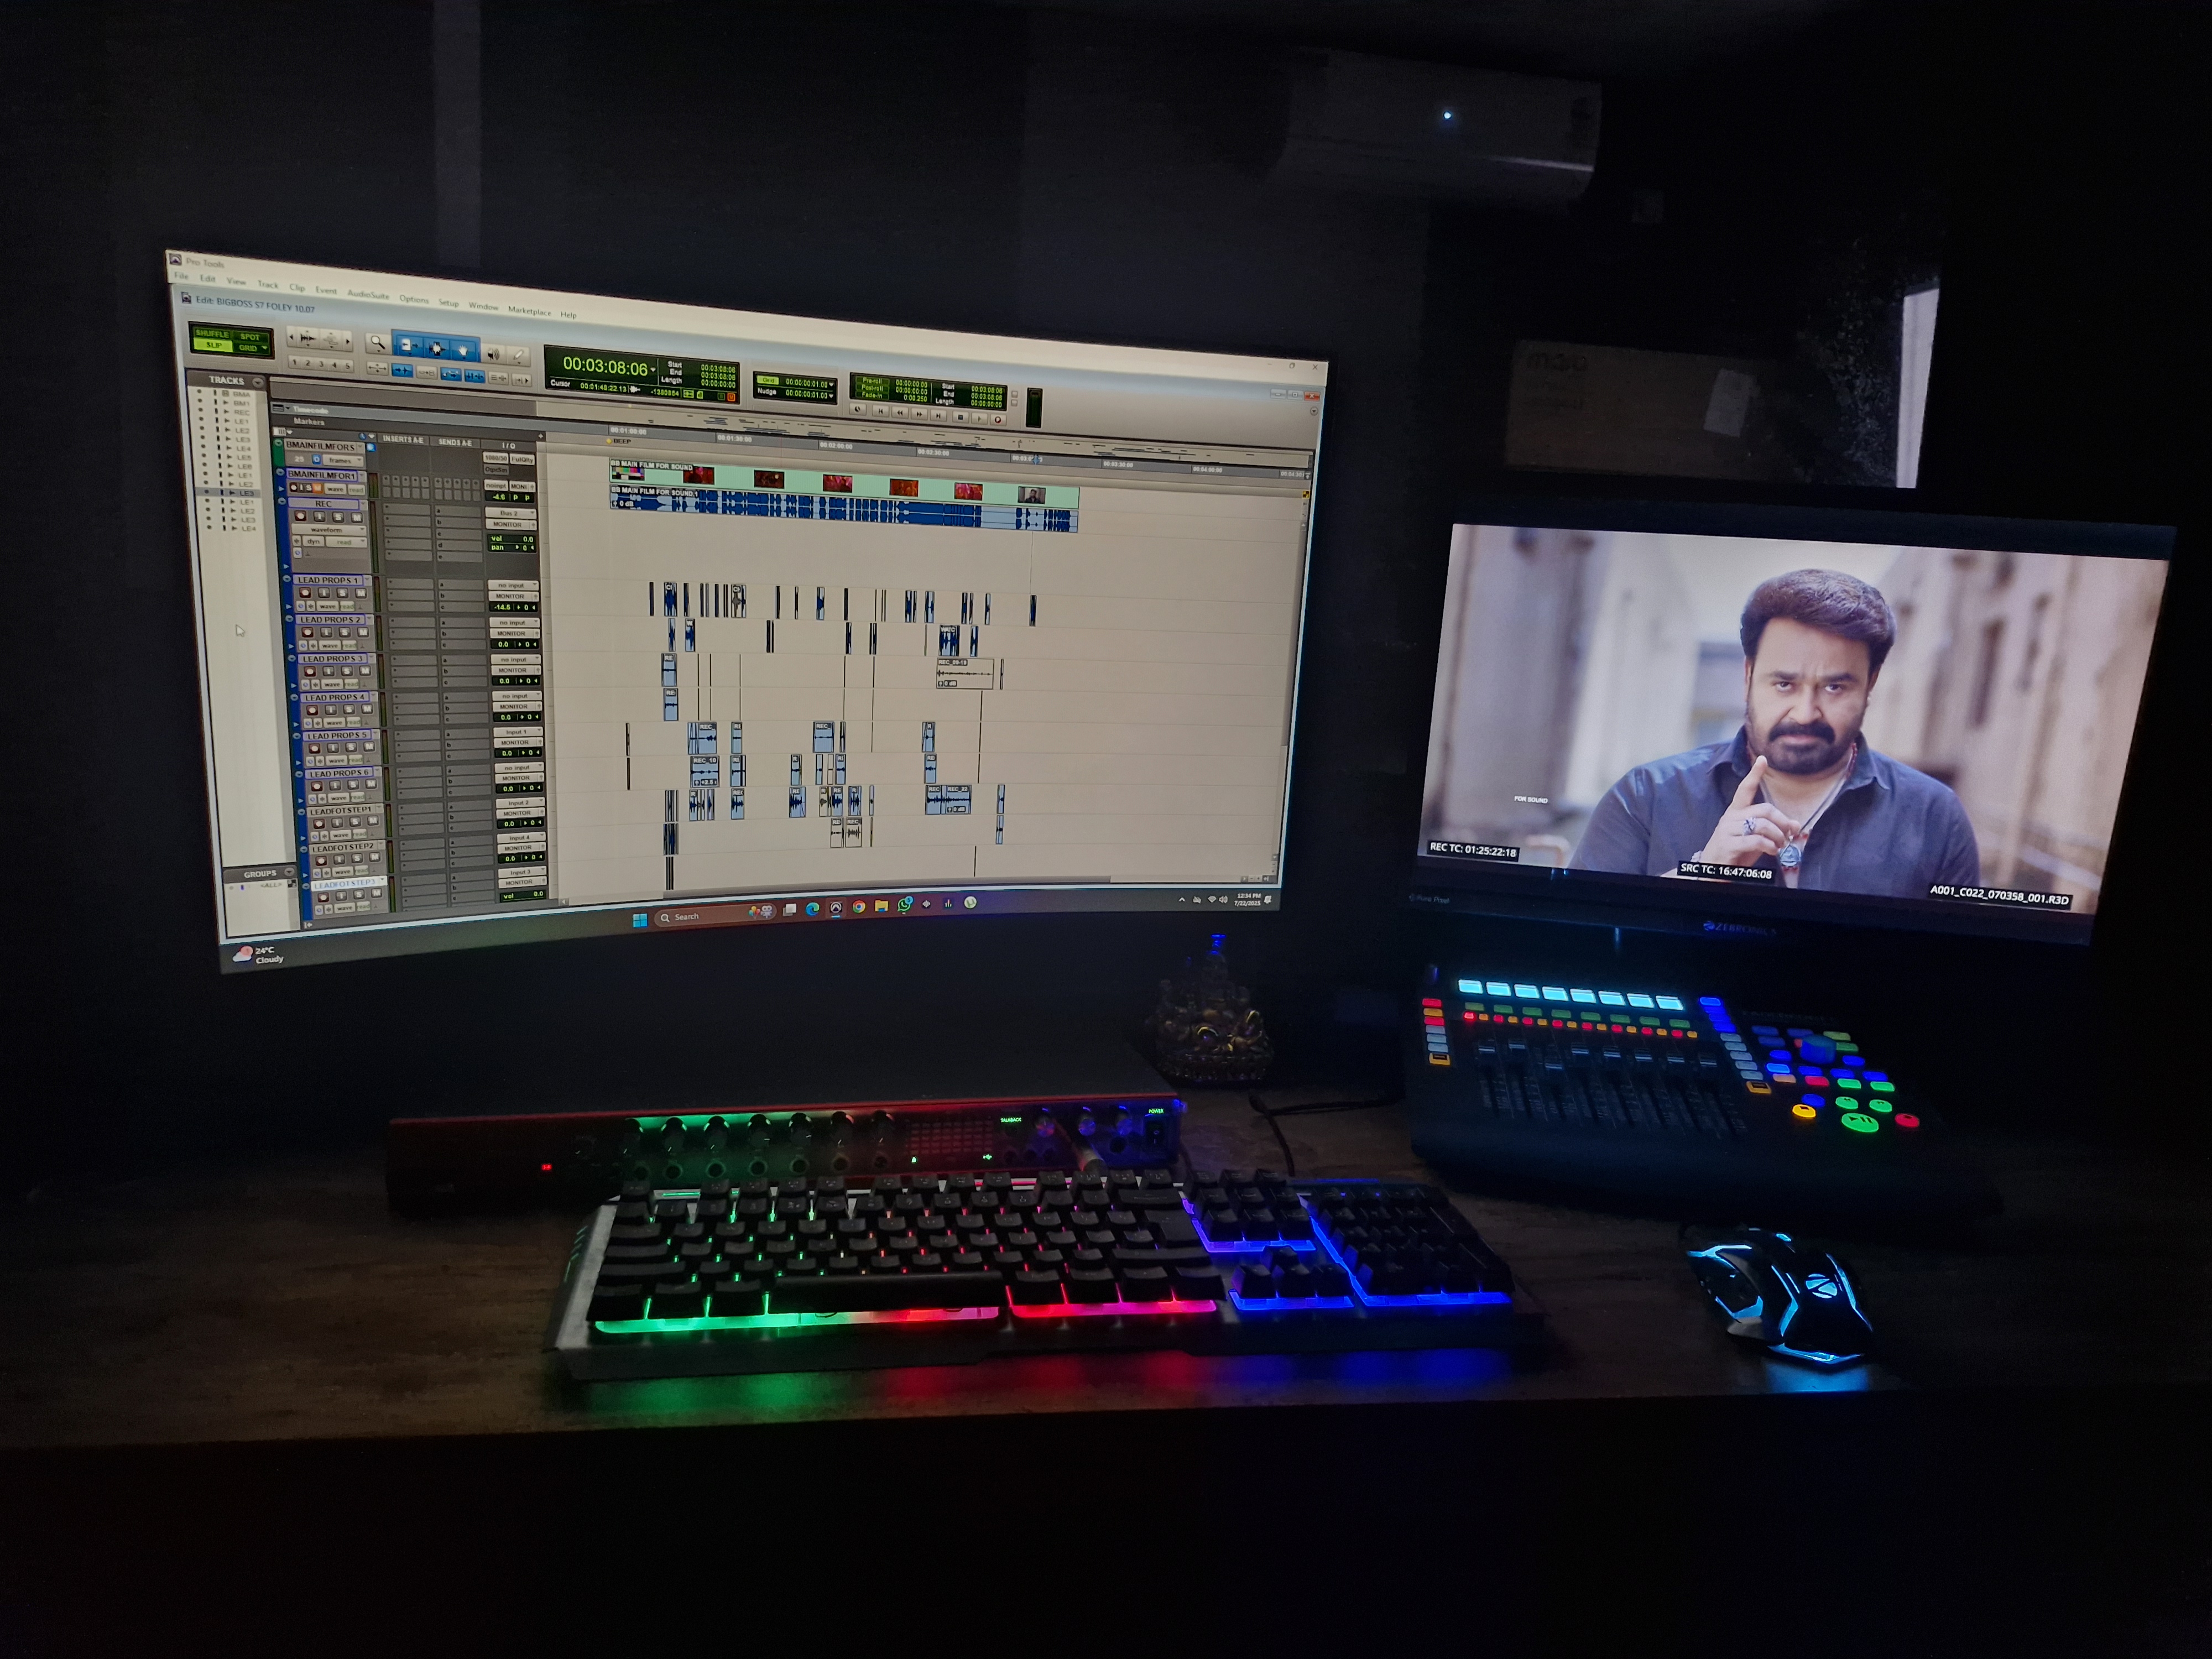The height and width of the screenshot is (1659, 2212).
Task: Open the Track menu
Action: pyautogui.click(x=267, y=285)
